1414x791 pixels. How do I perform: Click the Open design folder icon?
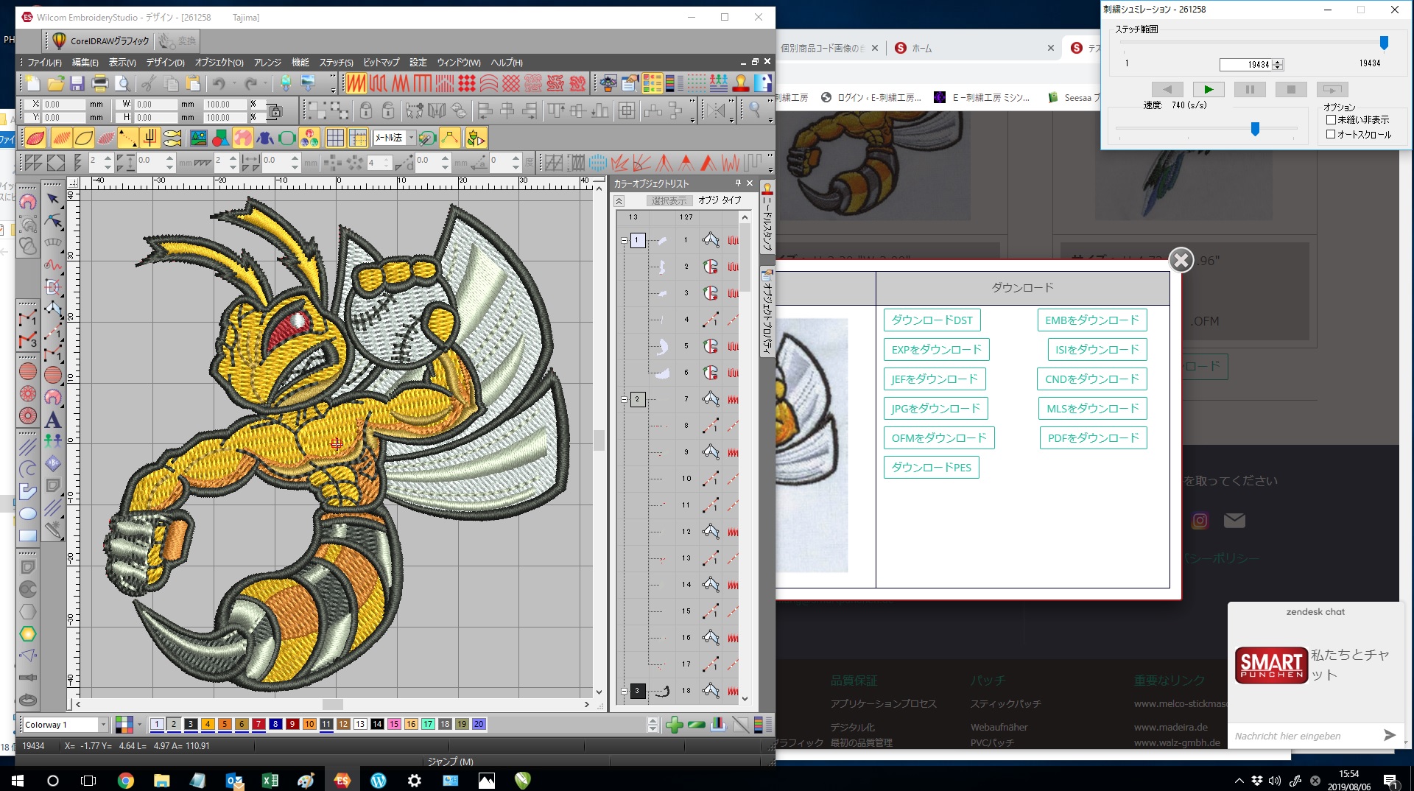tap(56, 83)
